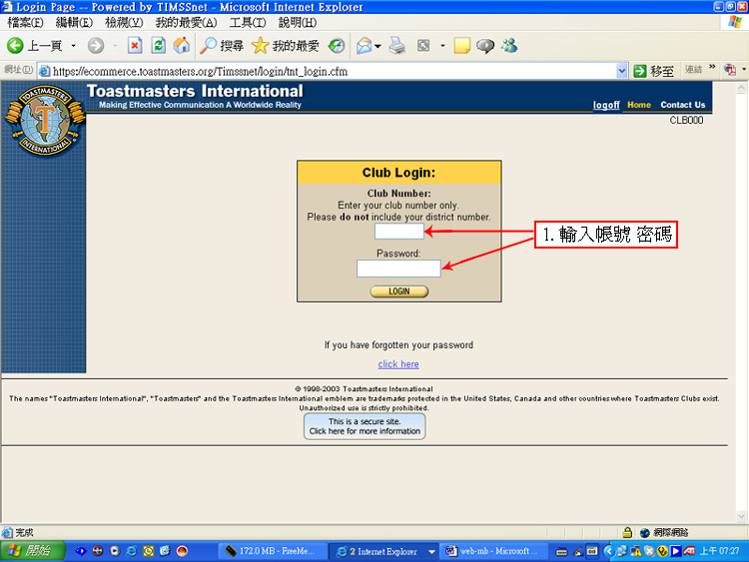
Task: Follow the 'click here' forgotten password link
Action: 398,364
